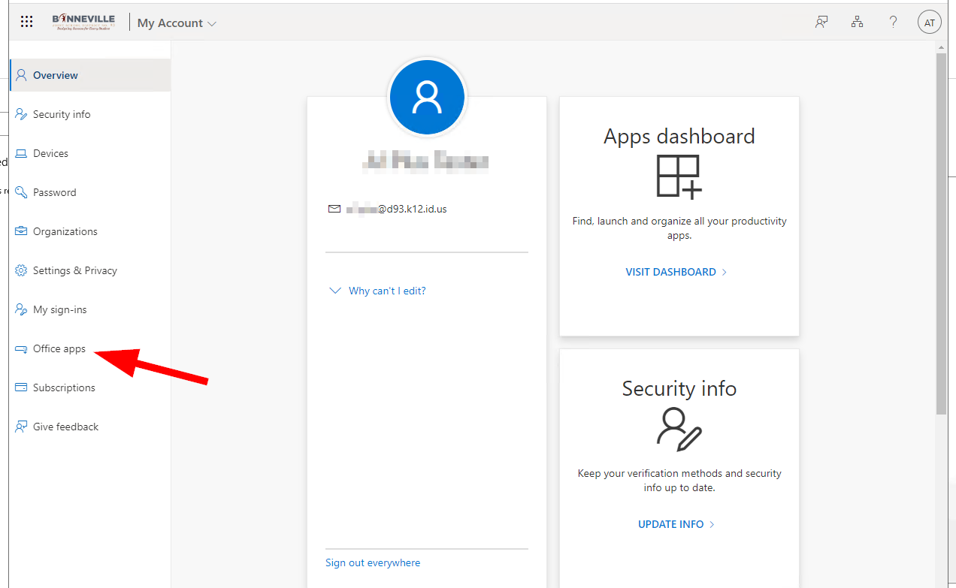Open the Microsoft app launcher waffle icon

point(27,21)
